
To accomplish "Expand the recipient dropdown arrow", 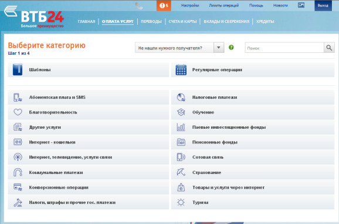I will pos(219,48).
